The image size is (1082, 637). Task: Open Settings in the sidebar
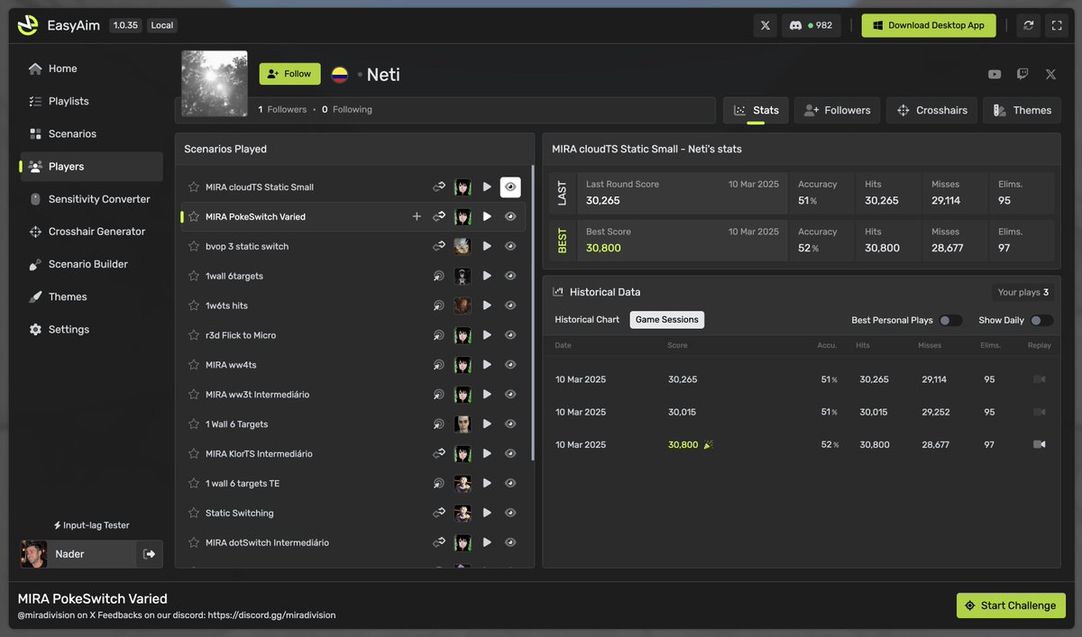click(x=91, y=330)
